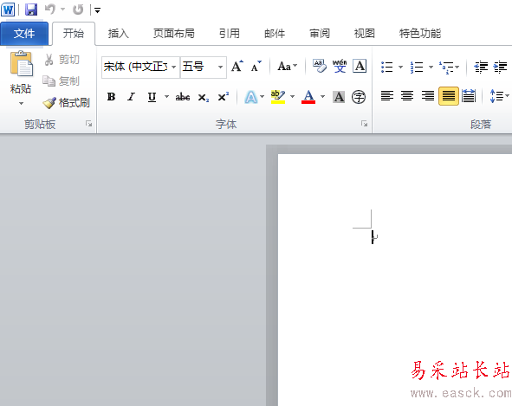Open the font color dropdown arrow
512x406 pixels.
click(x=323, y=97)
